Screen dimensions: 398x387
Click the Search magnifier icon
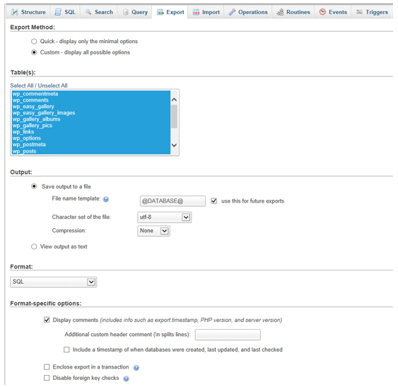point(88,12)
